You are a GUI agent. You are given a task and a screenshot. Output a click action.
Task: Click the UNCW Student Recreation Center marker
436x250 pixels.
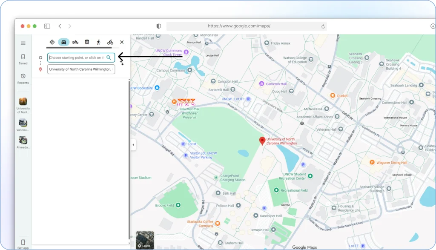tap(310, 176)
